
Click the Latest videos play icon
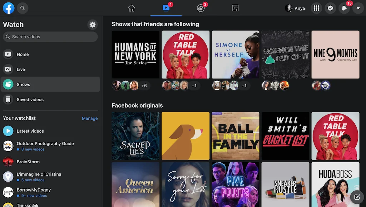(8, 131)
